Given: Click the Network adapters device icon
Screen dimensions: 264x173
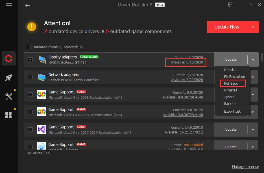Looking at the screenshot, I should (42, 77).
